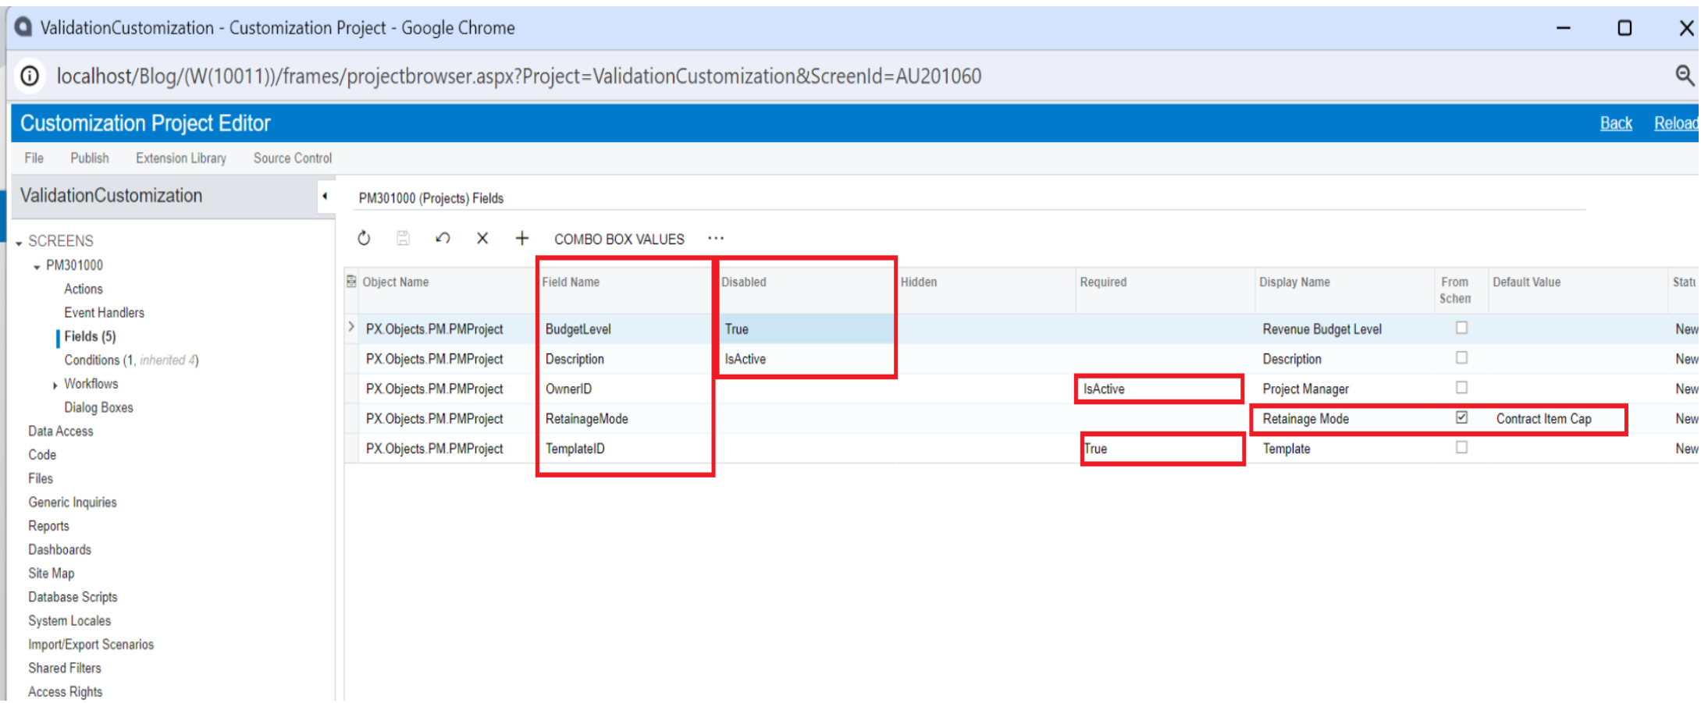The image size is (1701, 703).
Task: Collapse the left navigation panel arrow
Action: 325,197
